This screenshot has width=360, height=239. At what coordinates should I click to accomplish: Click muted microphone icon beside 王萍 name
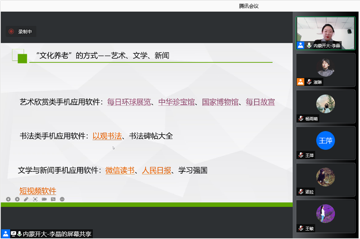point(301,155)
